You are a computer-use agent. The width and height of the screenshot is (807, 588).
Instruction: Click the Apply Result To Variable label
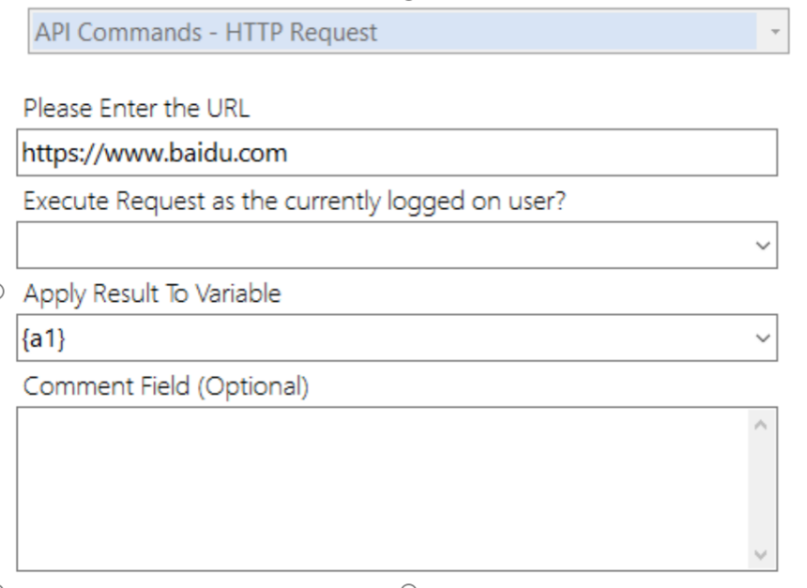tap(152, 294)
